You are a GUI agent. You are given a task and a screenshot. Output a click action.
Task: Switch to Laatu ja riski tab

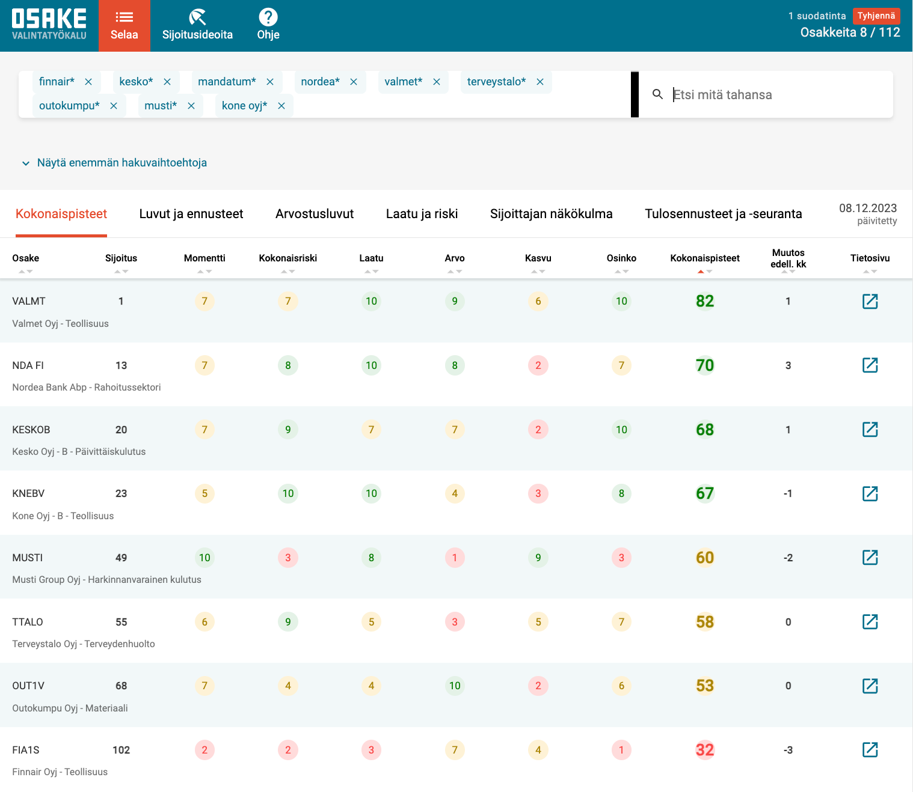pos(422,214)
